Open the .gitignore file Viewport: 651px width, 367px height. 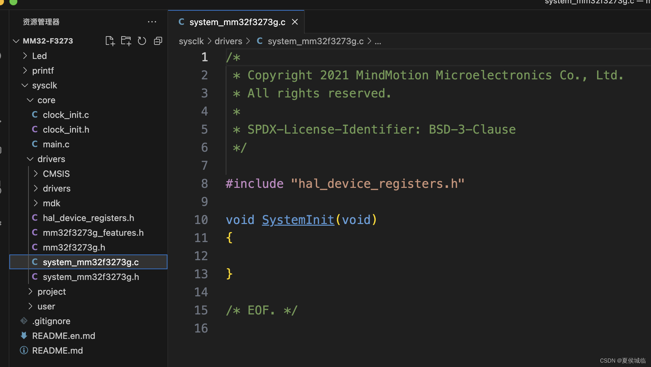(x=88, y=321)
